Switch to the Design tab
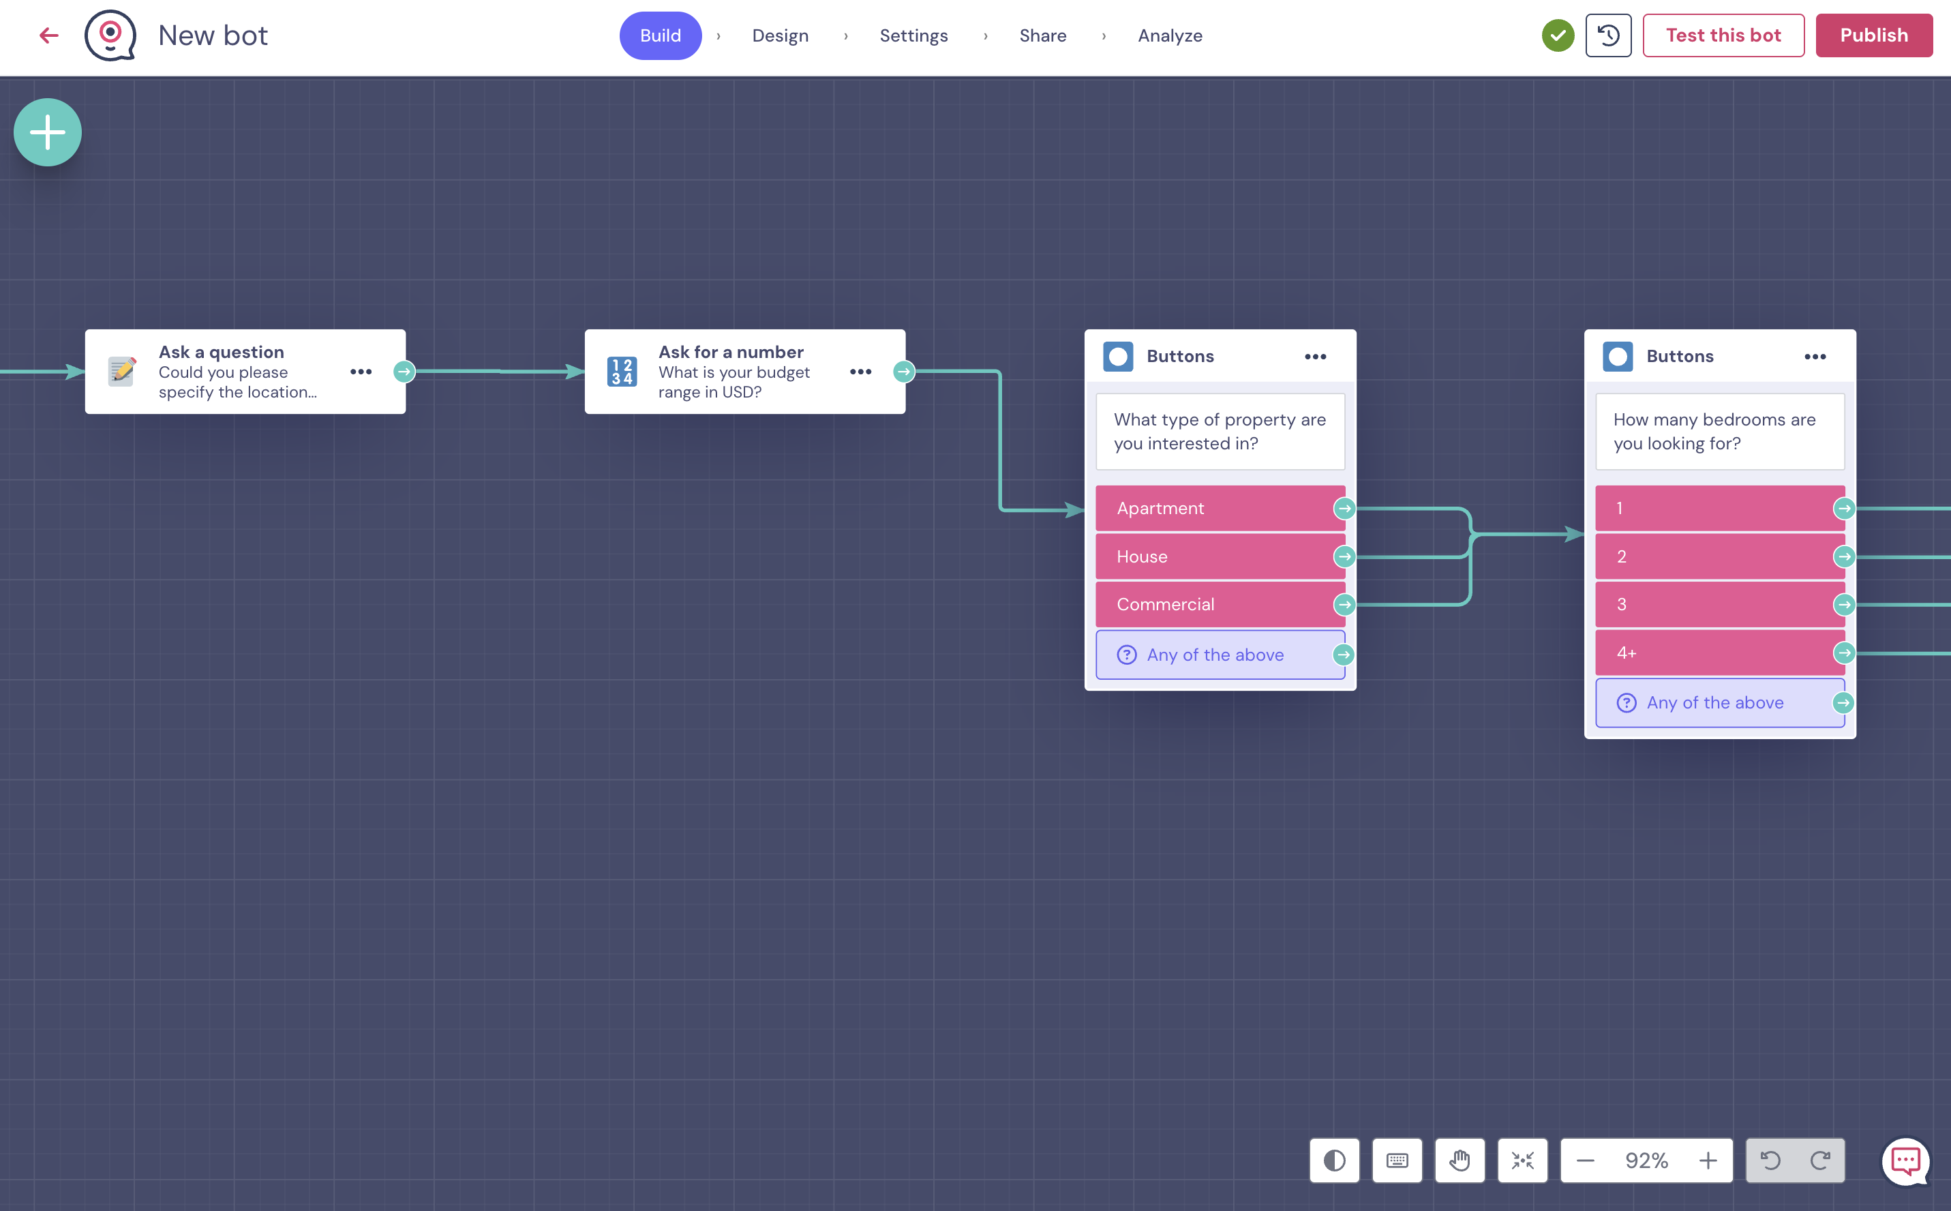Viewport: 1951px width, 1211px height. pos(780,35)
